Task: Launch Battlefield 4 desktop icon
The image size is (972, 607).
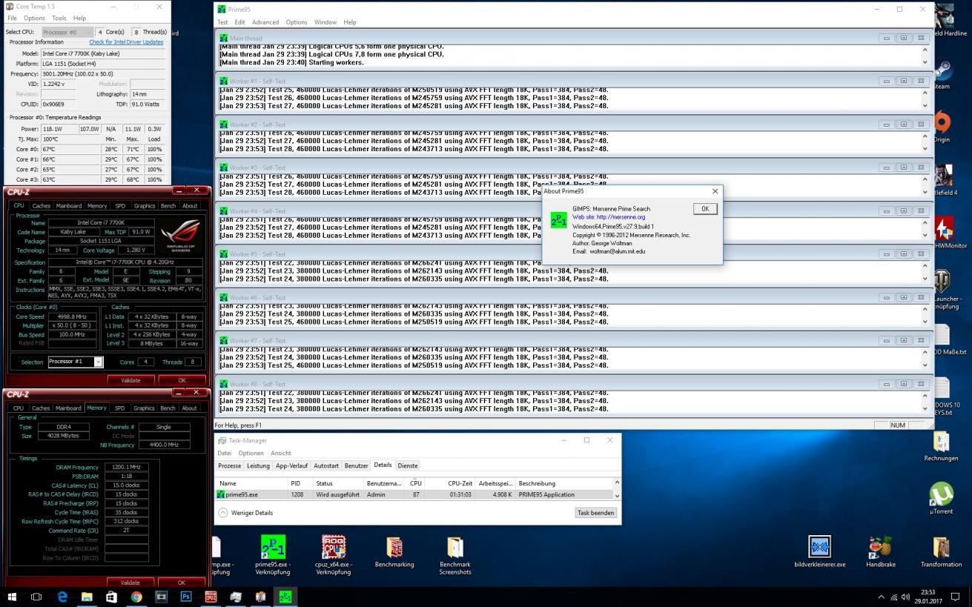Action: (x=944, y=180)
